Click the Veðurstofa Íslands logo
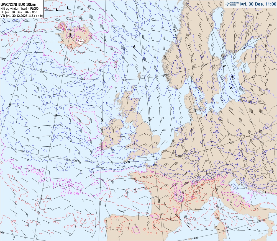Screen dimensions: 277x241 232,4
